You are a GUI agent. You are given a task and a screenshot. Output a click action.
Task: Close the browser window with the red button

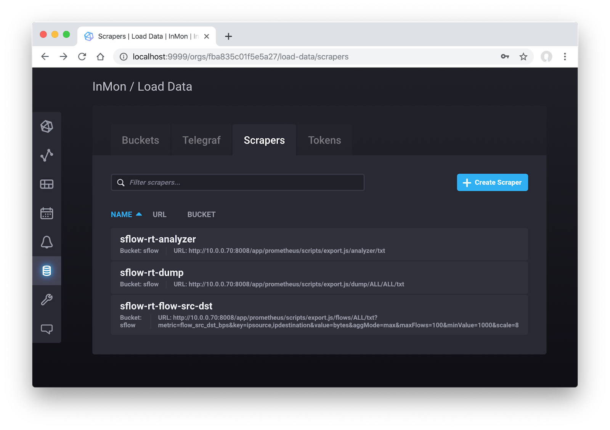(43, 34)
